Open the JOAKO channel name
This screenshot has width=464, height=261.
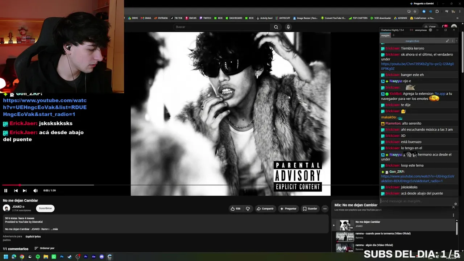[17, 207]
